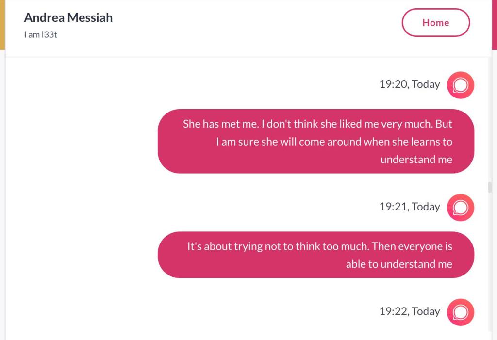Click the line "But" ending first message row

444,124
